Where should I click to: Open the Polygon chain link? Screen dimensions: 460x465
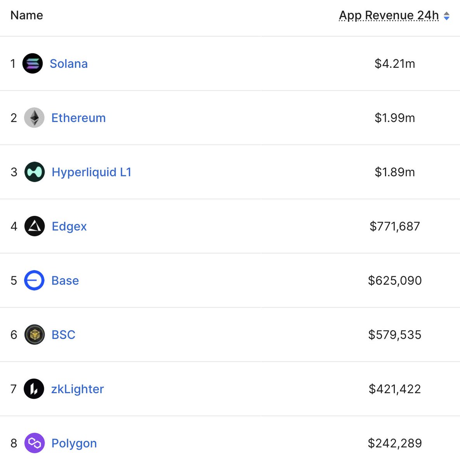74,443
